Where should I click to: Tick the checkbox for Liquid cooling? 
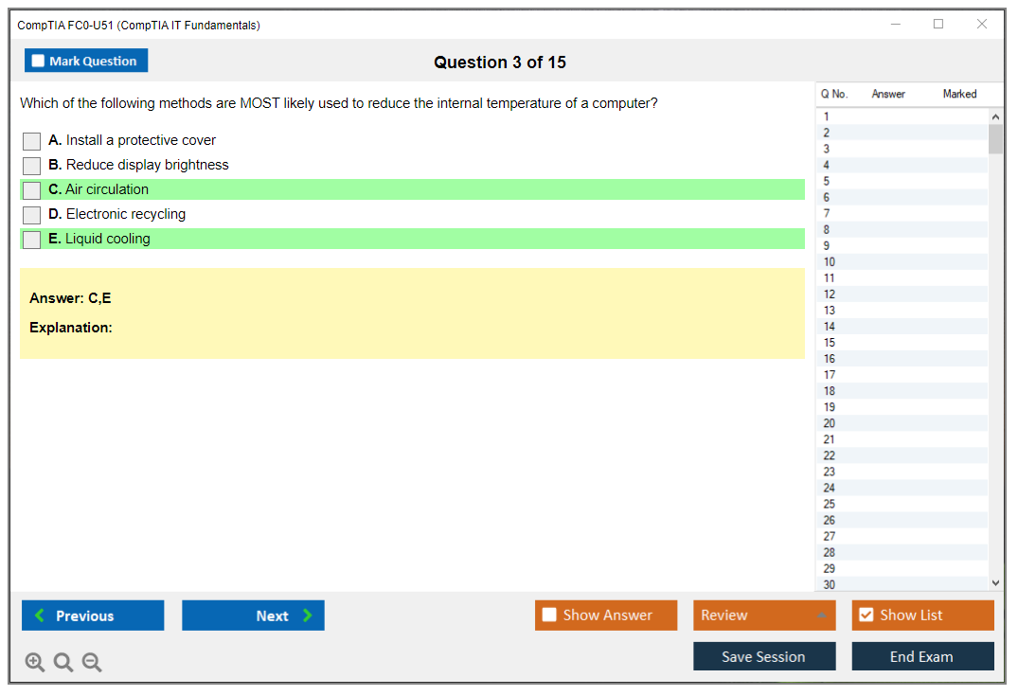[x=32, y=240]
